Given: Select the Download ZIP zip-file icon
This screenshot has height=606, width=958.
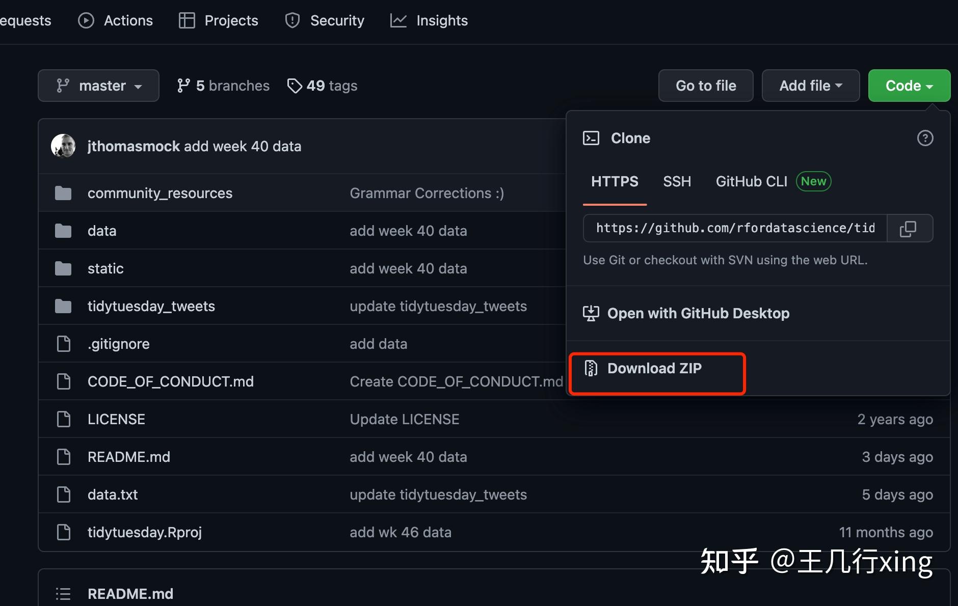Looking at the screenshot, I should tap(591, 368).
